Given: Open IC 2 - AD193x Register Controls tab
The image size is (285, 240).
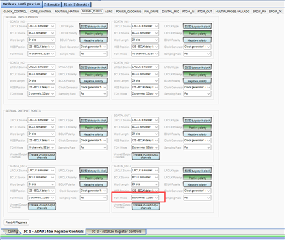Looking at the screenshot, I should [116, 232].
